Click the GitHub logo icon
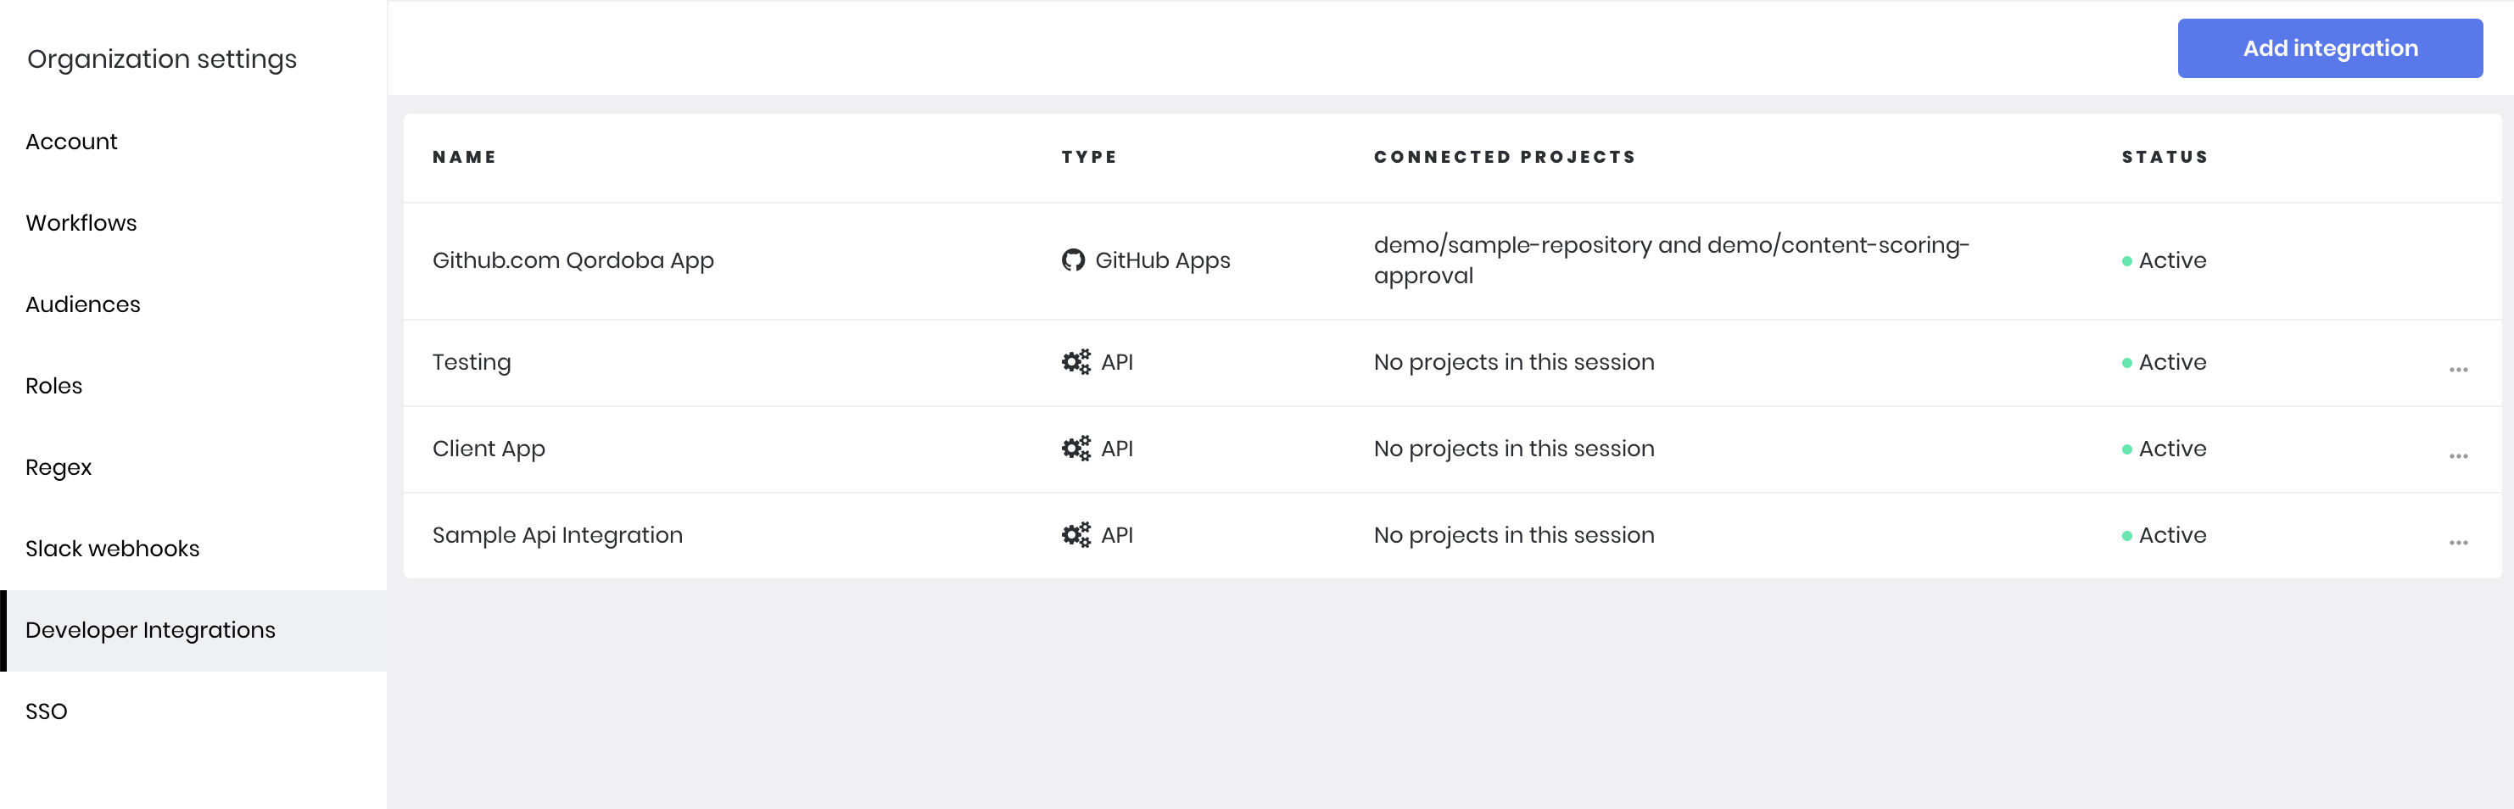 tap(1073, 260)
